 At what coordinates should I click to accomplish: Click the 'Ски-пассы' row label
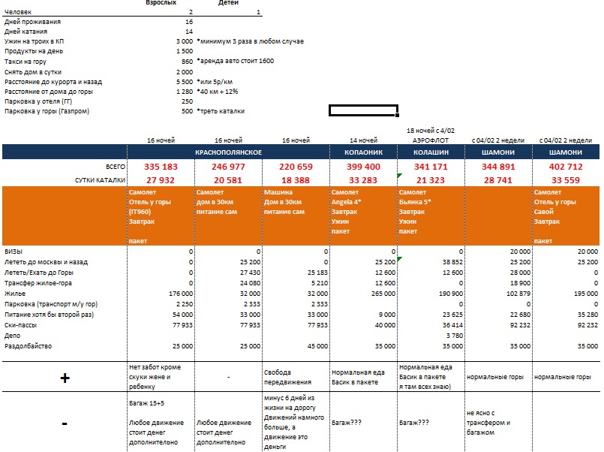click(20, 325)
